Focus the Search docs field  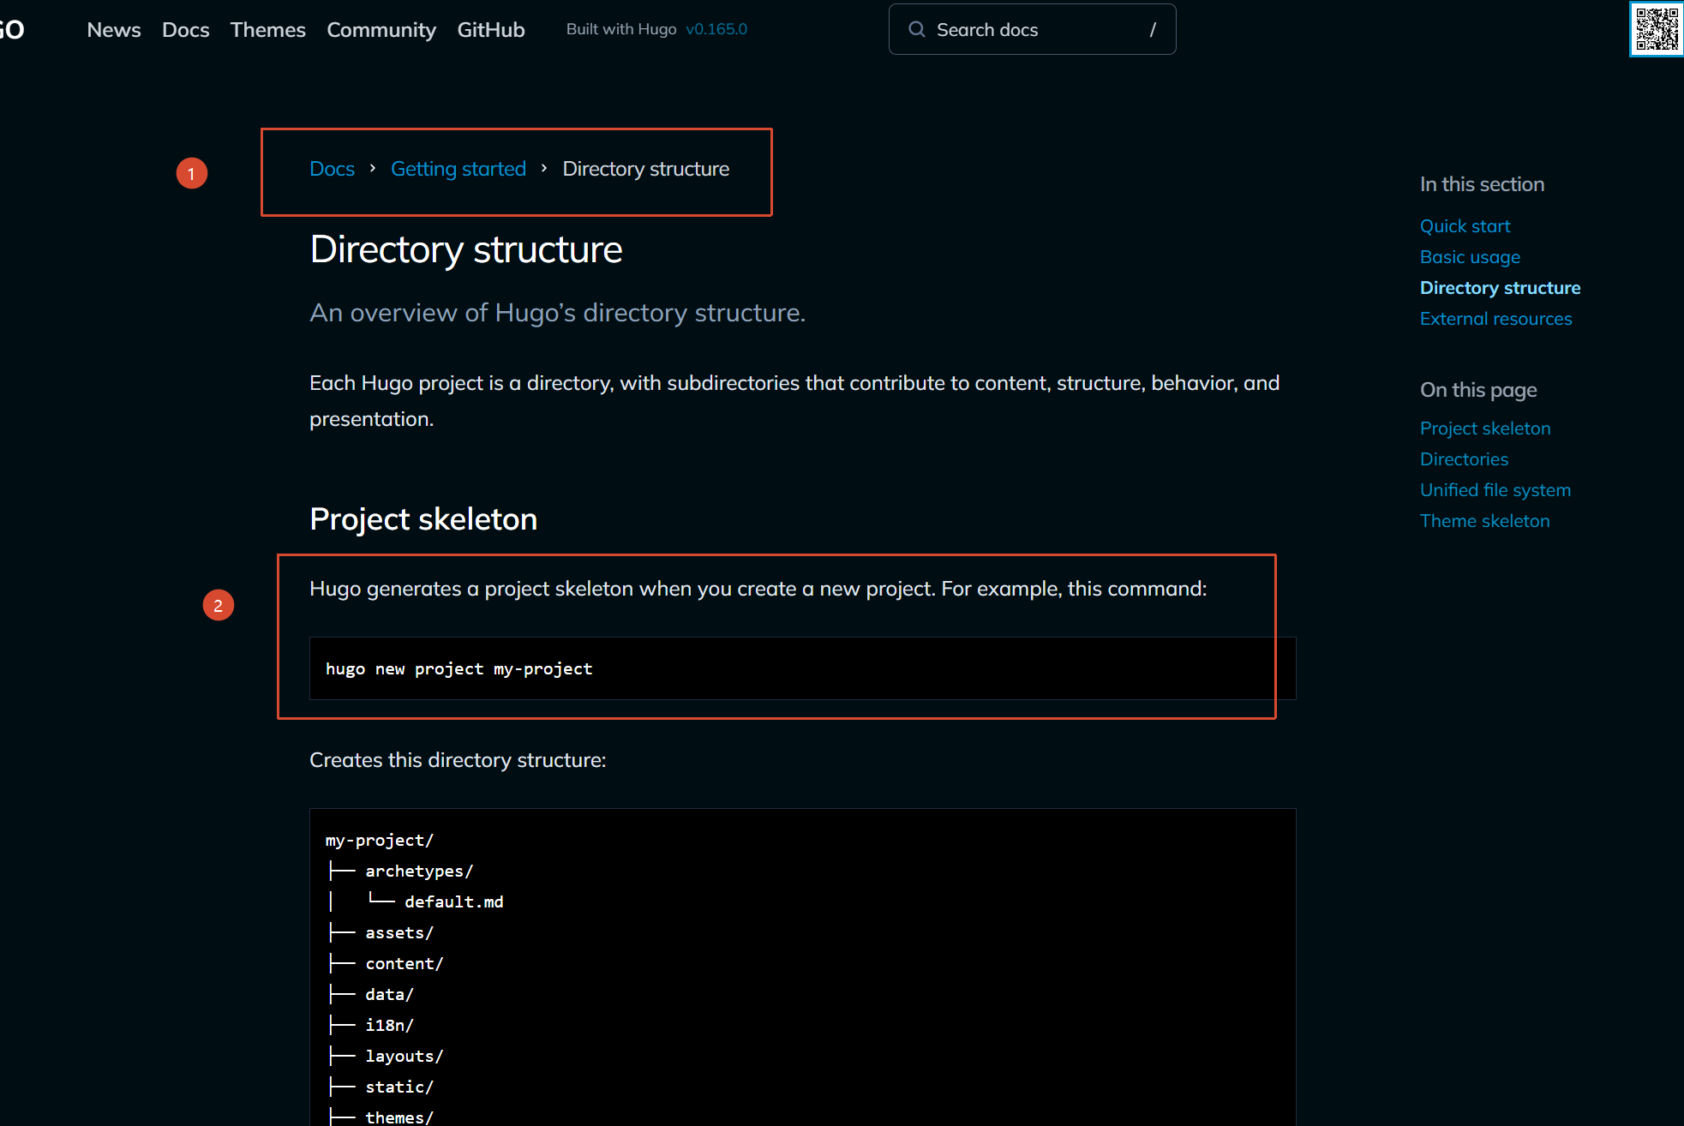(x=1032, y=30)
